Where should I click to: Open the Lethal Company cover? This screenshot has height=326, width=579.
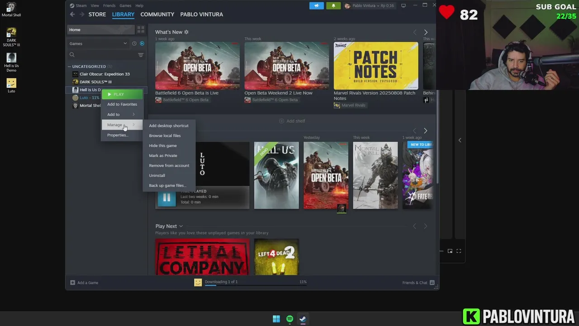point(202,257)
